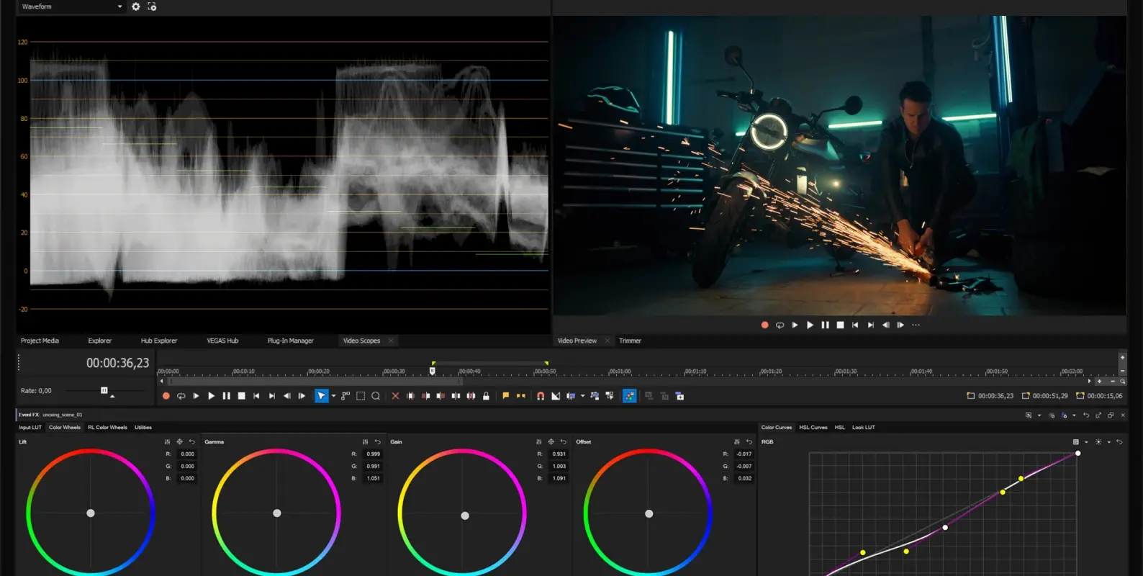
Task: Click the Gain red value field 0.931
Action: (x=559, y=454)
